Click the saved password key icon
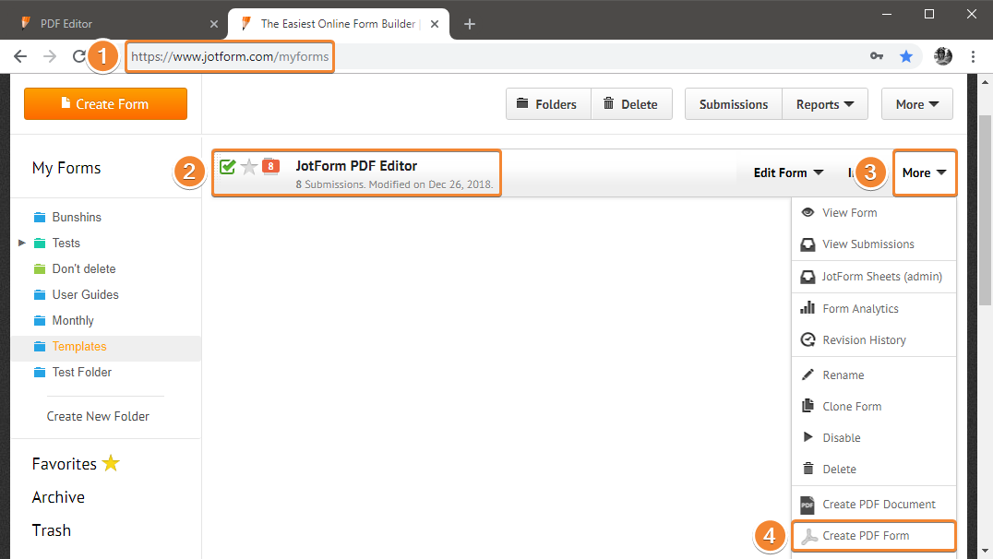Viewport: 993px width, 559px height. click(x=877, y=56)
